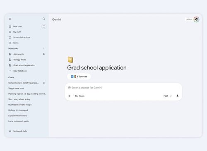Viewport: 207px width, 151px height.
Task: Open the Biology 101 homework chat
Action: click(18, 110)
